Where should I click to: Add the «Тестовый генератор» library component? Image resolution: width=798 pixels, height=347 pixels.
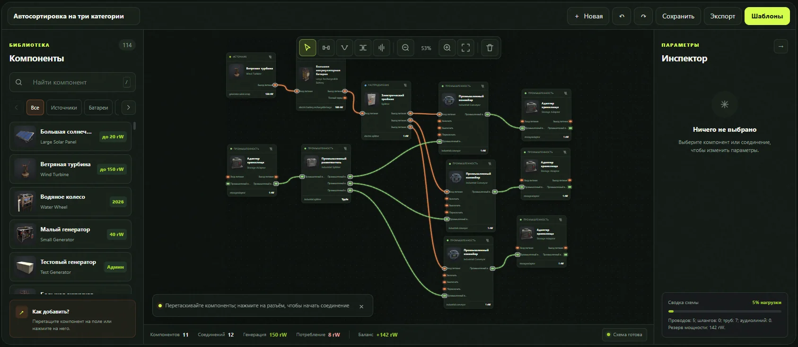coord(70,267)
